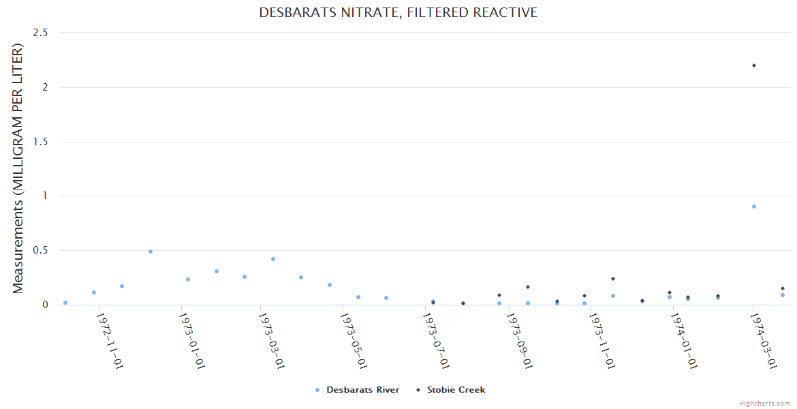Image resolution: width=797 pixels, height=409 pixels.
Task: Click the 1972-11-01 x-axis label
Action: click(109, 341)
